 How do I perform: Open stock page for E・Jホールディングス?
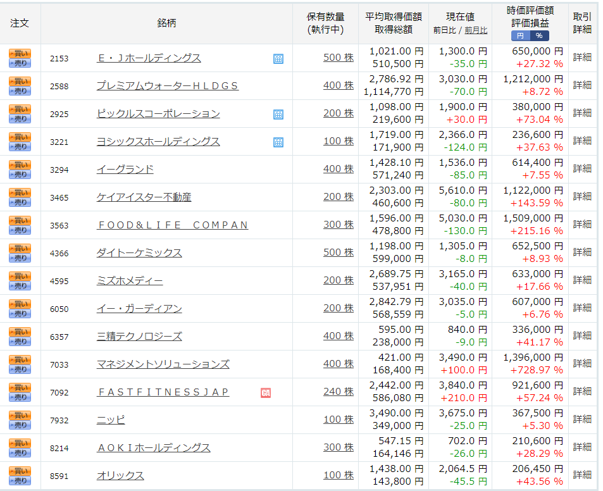pyautogui.click(x=149, y=58)
